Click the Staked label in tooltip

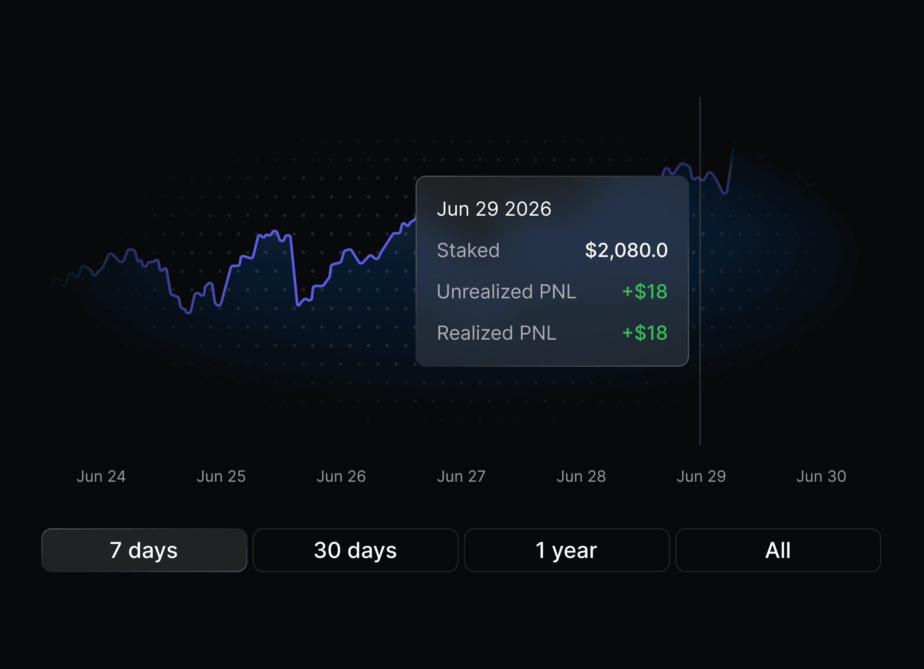(468, 250)
